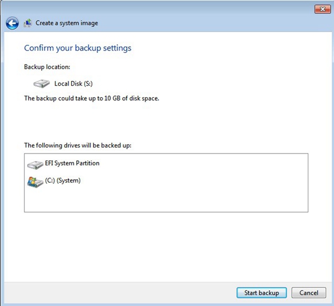This screenshot has width=334, height=306.
Task: Click the Create a system image wizard icon
Action: coord(28,23)
